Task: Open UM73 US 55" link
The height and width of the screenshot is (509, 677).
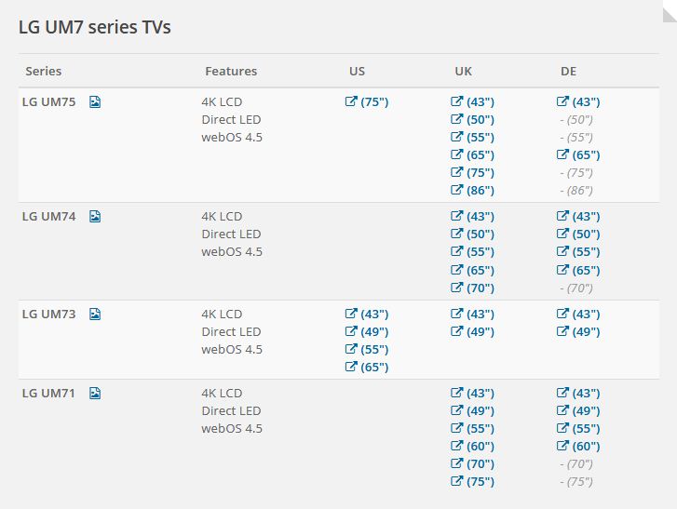Action: click(367, 349)
